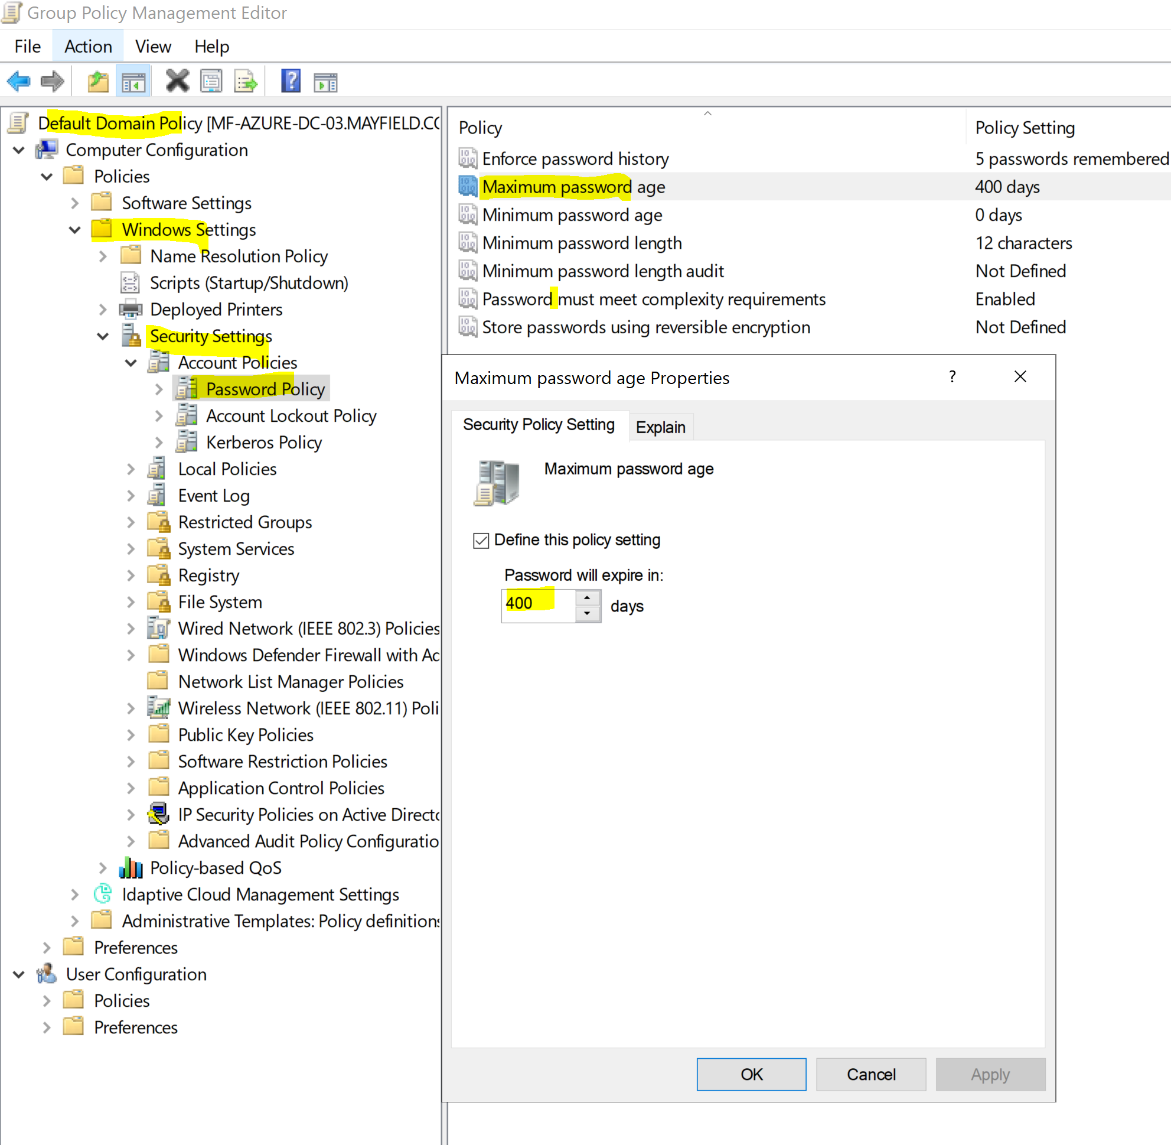Screen dimensions: 1171x1145
Task: Increase expiry days with up spinner arrow
Action: [x=588, y=597]
